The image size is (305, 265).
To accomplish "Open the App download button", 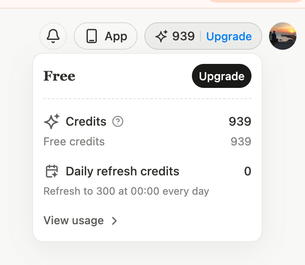I will (106, 36).
